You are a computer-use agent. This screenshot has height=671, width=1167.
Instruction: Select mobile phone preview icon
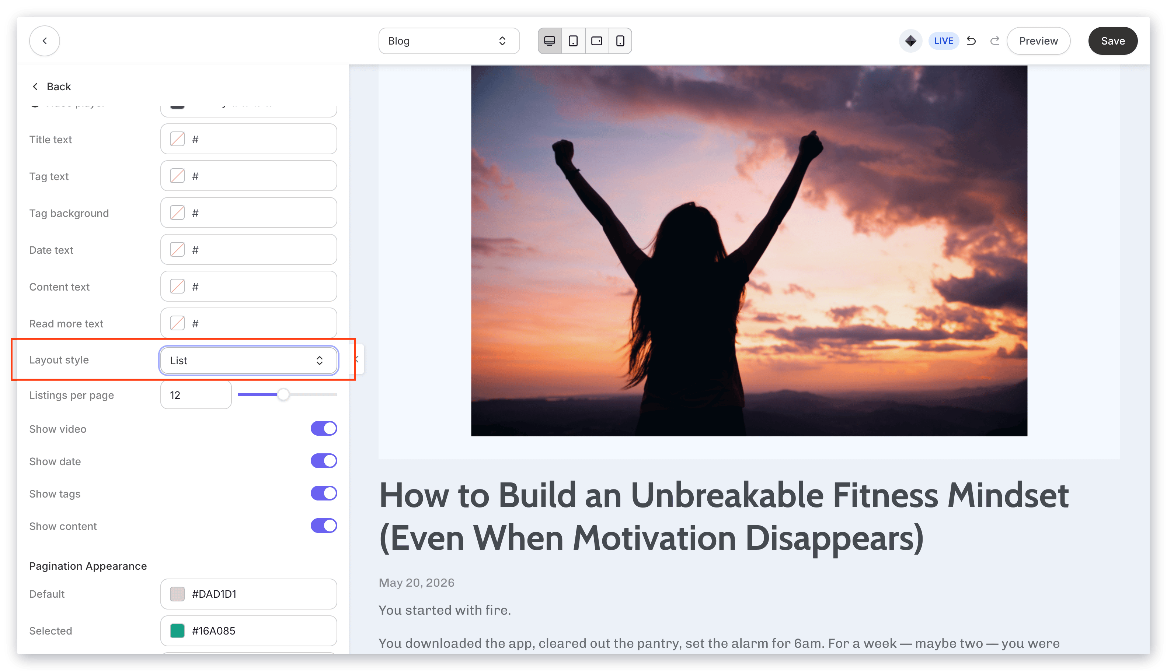[620, 41]
